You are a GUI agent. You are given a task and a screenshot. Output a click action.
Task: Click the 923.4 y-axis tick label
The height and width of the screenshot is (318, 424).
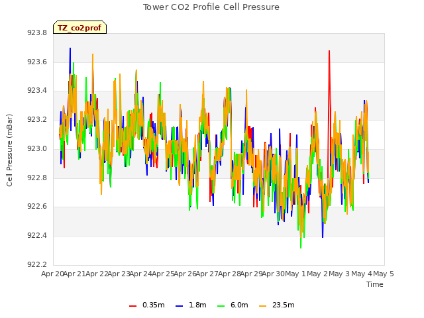click(37, 91)
